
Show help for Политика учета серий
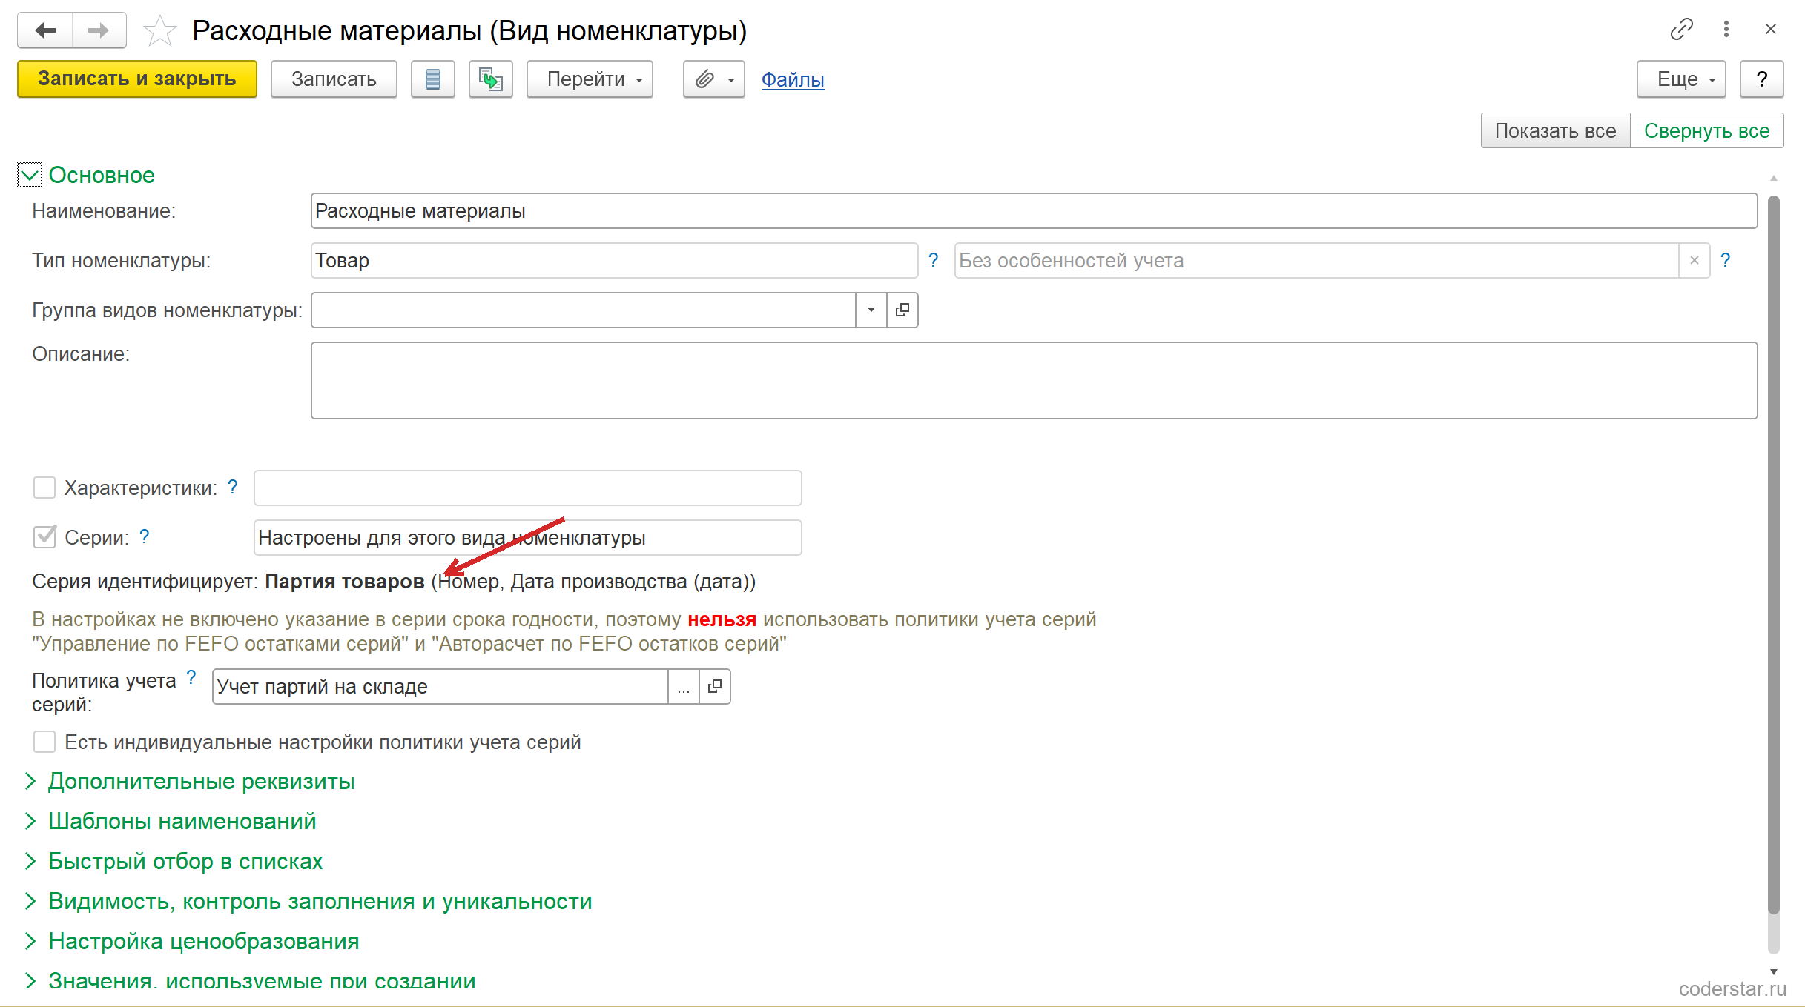pyautogui.click(x=191, y=677)
